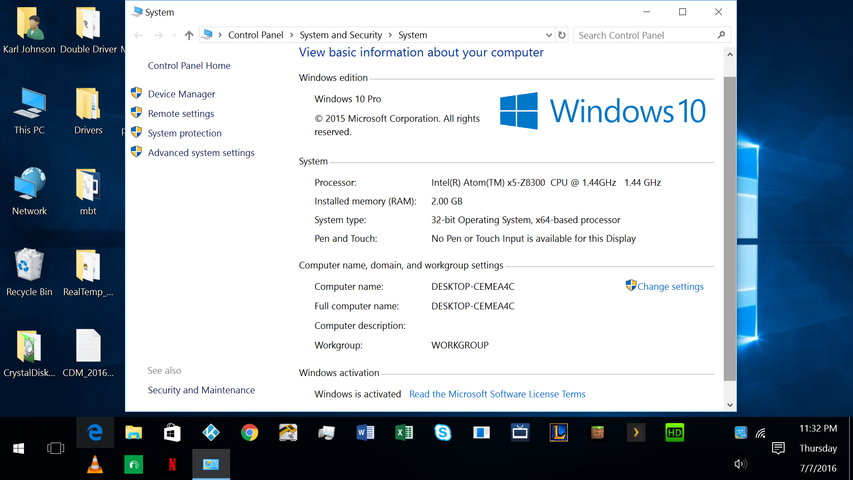
Task: Open Security and Maintenance link
Action: click(201, 390)
